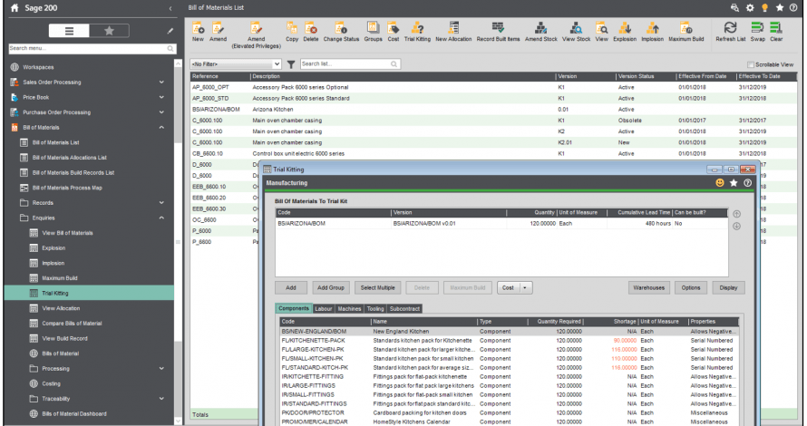Screen dimensions: 807x426
Task: Click the Select Multiple button
Action: click(378, 288)
